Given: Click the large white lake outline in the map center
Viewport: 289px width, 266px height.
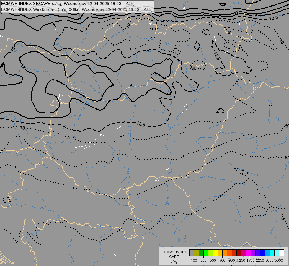Looking at the screenshot, I should 90,142.
